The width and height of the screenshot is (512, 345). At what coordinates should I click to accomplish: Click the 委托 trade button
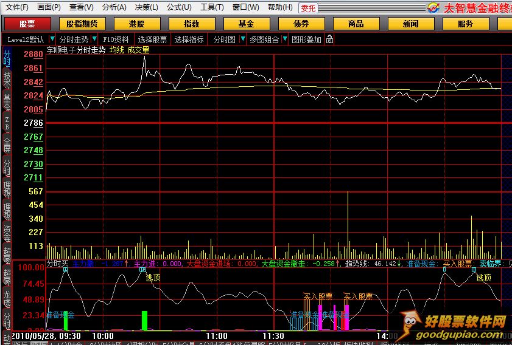309,8
